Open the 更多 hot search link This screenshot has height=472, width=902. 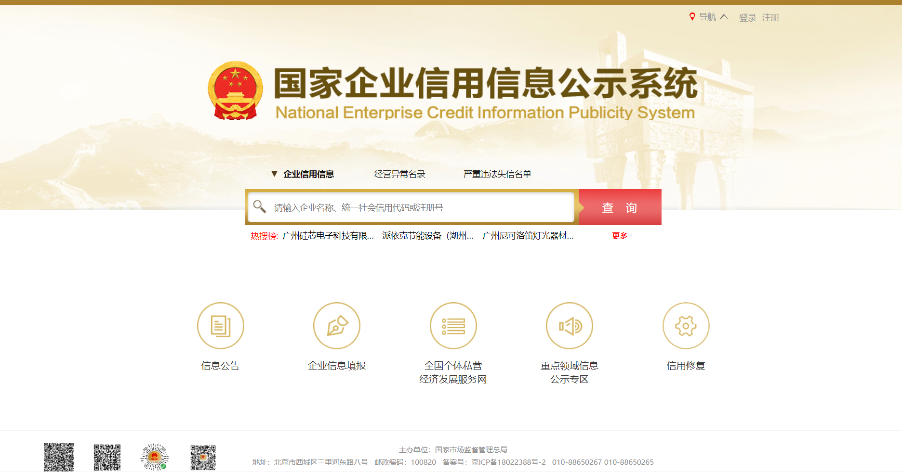[620, 236]
